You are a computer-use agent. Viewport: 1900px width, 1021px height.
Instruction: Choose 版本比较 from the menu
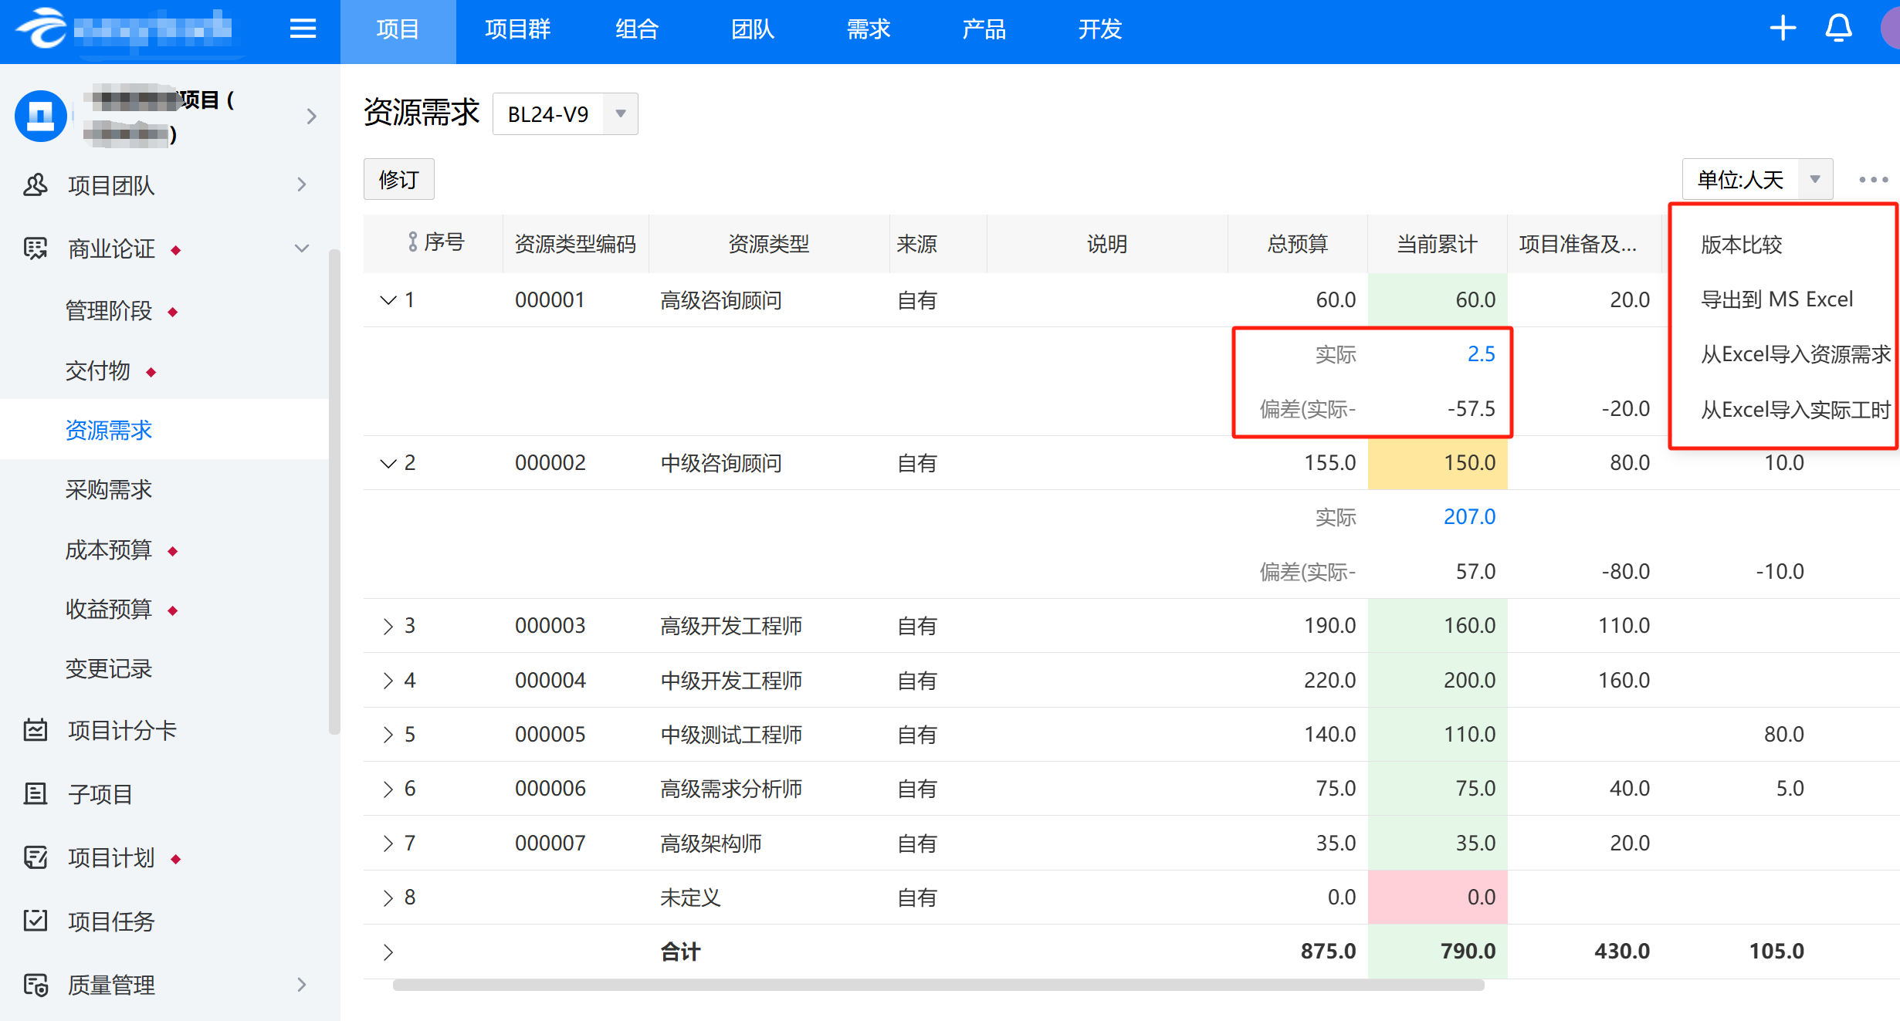[x=1742, y=245]
